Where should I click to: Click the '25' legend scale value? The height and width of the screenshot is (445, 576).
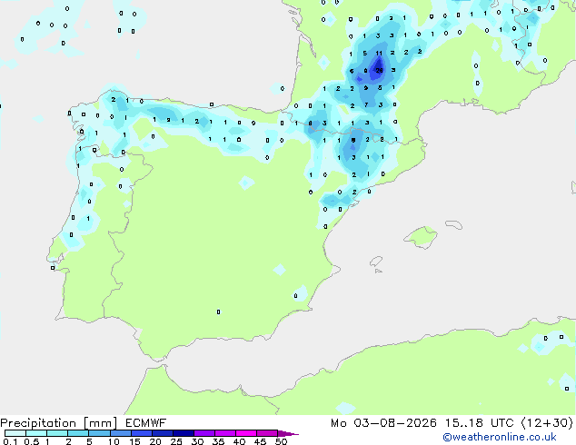176,441
